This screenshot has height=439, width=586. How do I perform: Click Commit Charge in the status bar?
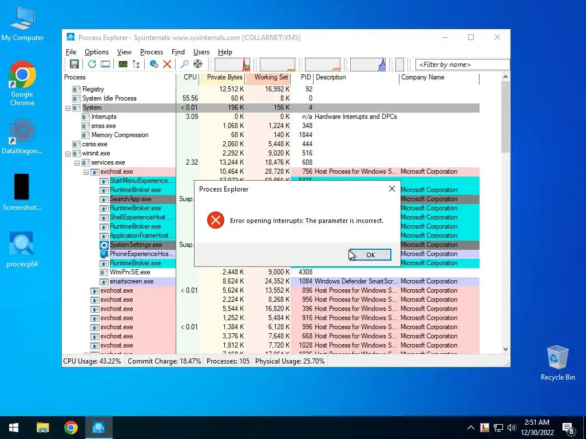click(x=164, y=361)
